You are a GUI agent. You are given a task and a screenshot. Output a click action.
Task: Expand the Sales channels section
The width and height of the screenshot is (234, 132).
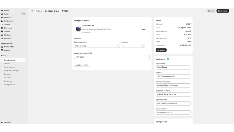[x=7, y=43]
